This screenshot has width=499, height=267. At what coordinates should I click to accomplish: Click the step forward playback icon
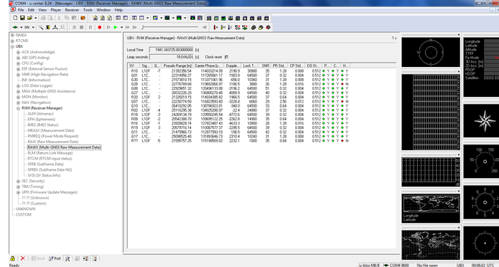click(x=108, y=28)
